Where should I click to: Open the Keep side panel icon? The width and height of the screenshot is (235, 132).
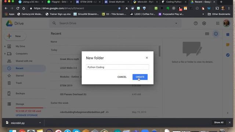pos(228,45)
